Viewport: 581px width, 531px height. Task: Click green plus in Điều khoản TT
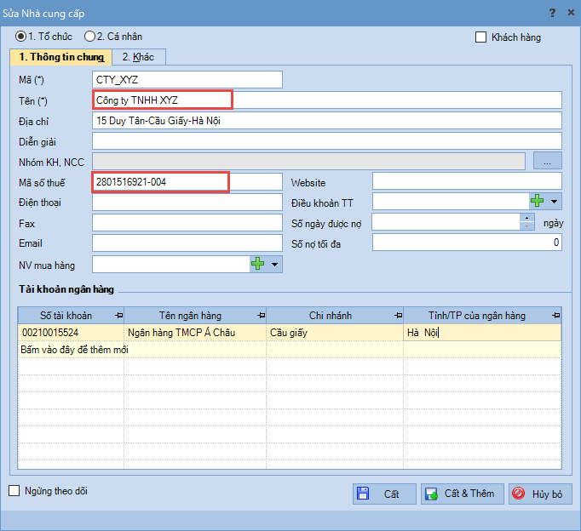pos(537,202)
